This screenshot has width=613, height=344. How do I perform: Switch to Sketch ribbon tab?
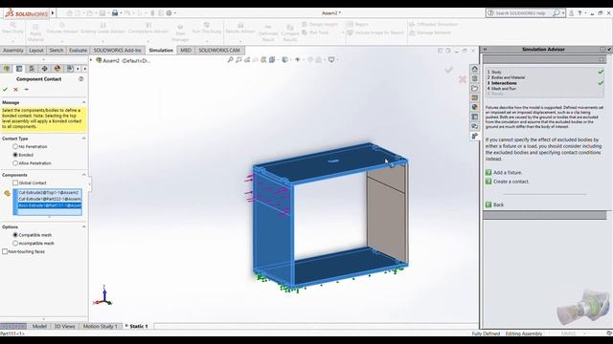point(56,51)
